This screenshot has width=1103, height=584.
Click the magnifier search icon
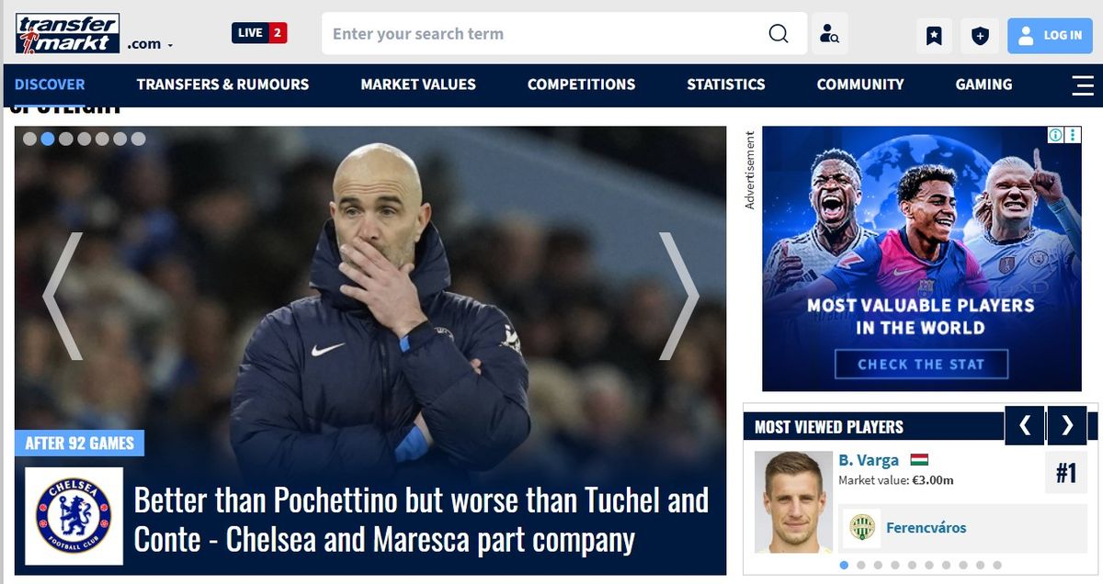point(779,34)
